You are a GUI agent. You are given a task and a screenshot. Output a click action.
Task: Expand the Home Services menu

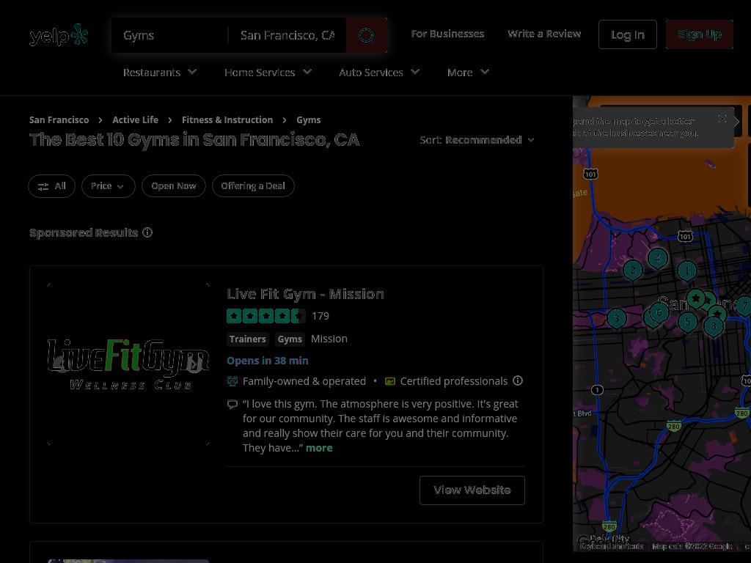268,73
